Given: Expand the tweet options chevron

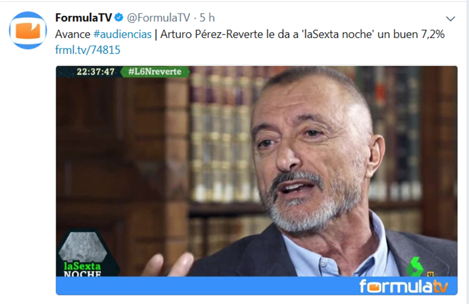Looking at the screenshot, I should pos(450,19).
